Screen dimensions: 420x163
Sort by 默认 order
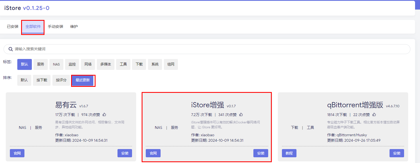pyautogui.click(x=24, y=80)
